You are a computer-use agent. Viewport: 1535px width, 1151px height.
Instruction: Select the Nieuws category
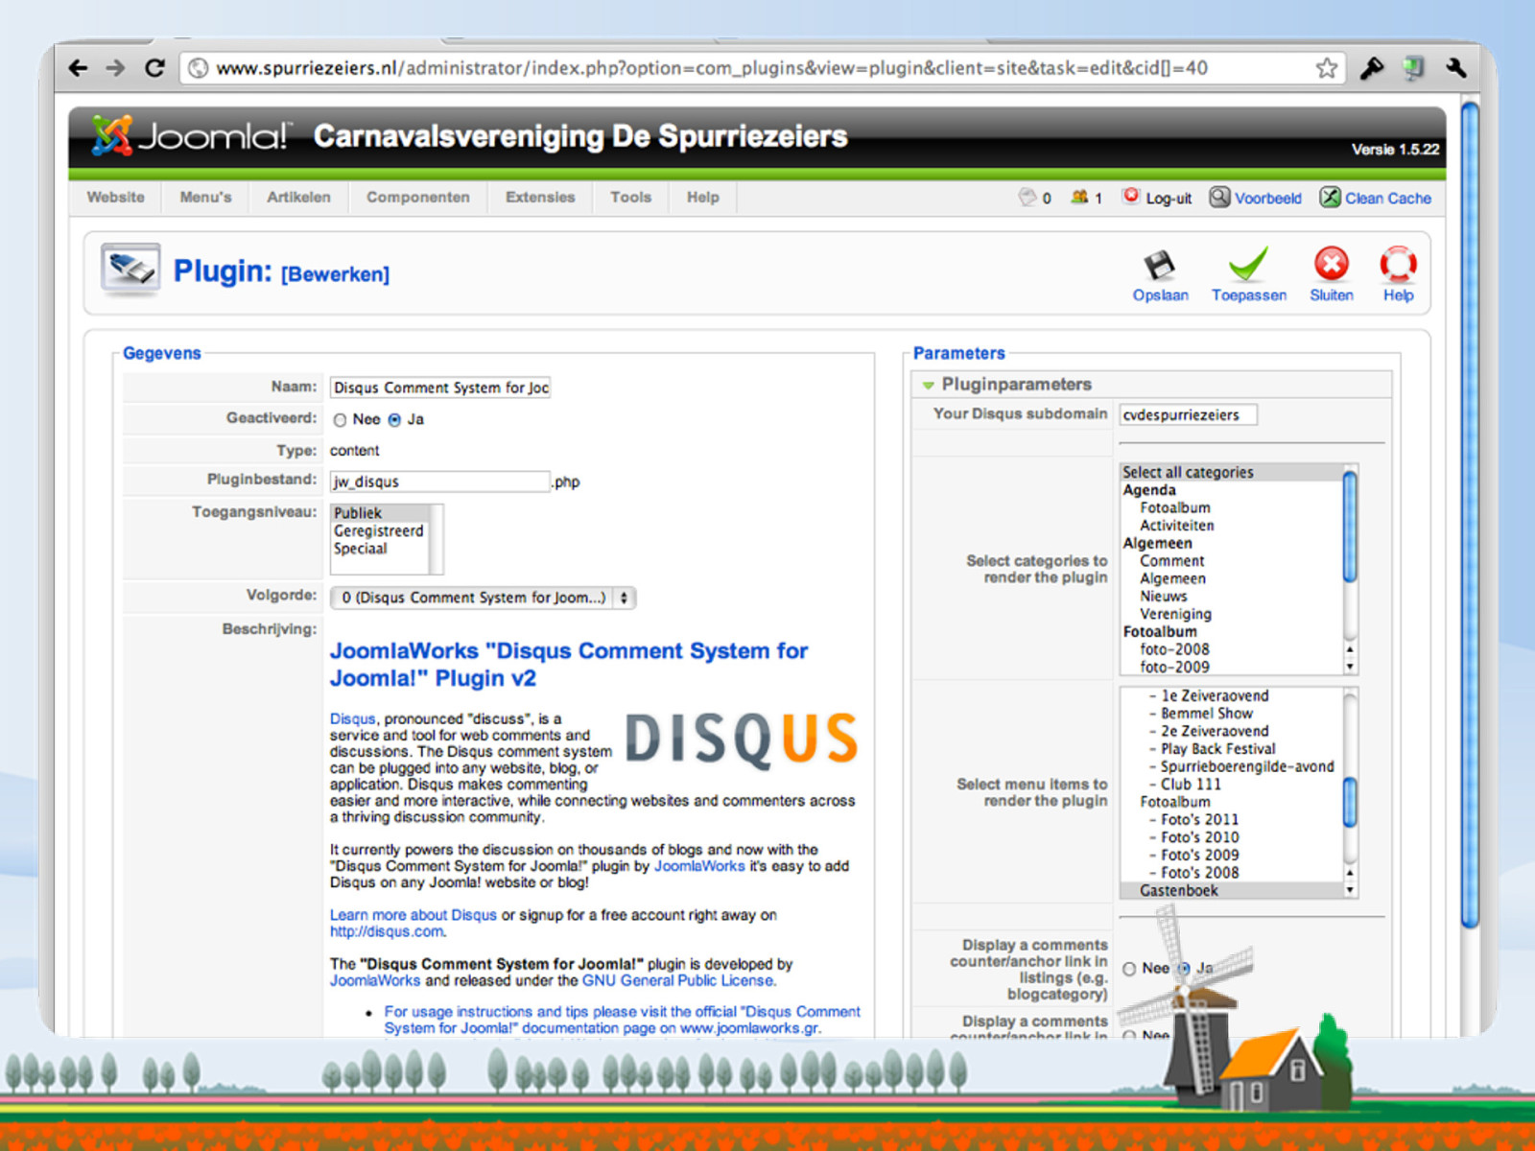point(1164,596)
